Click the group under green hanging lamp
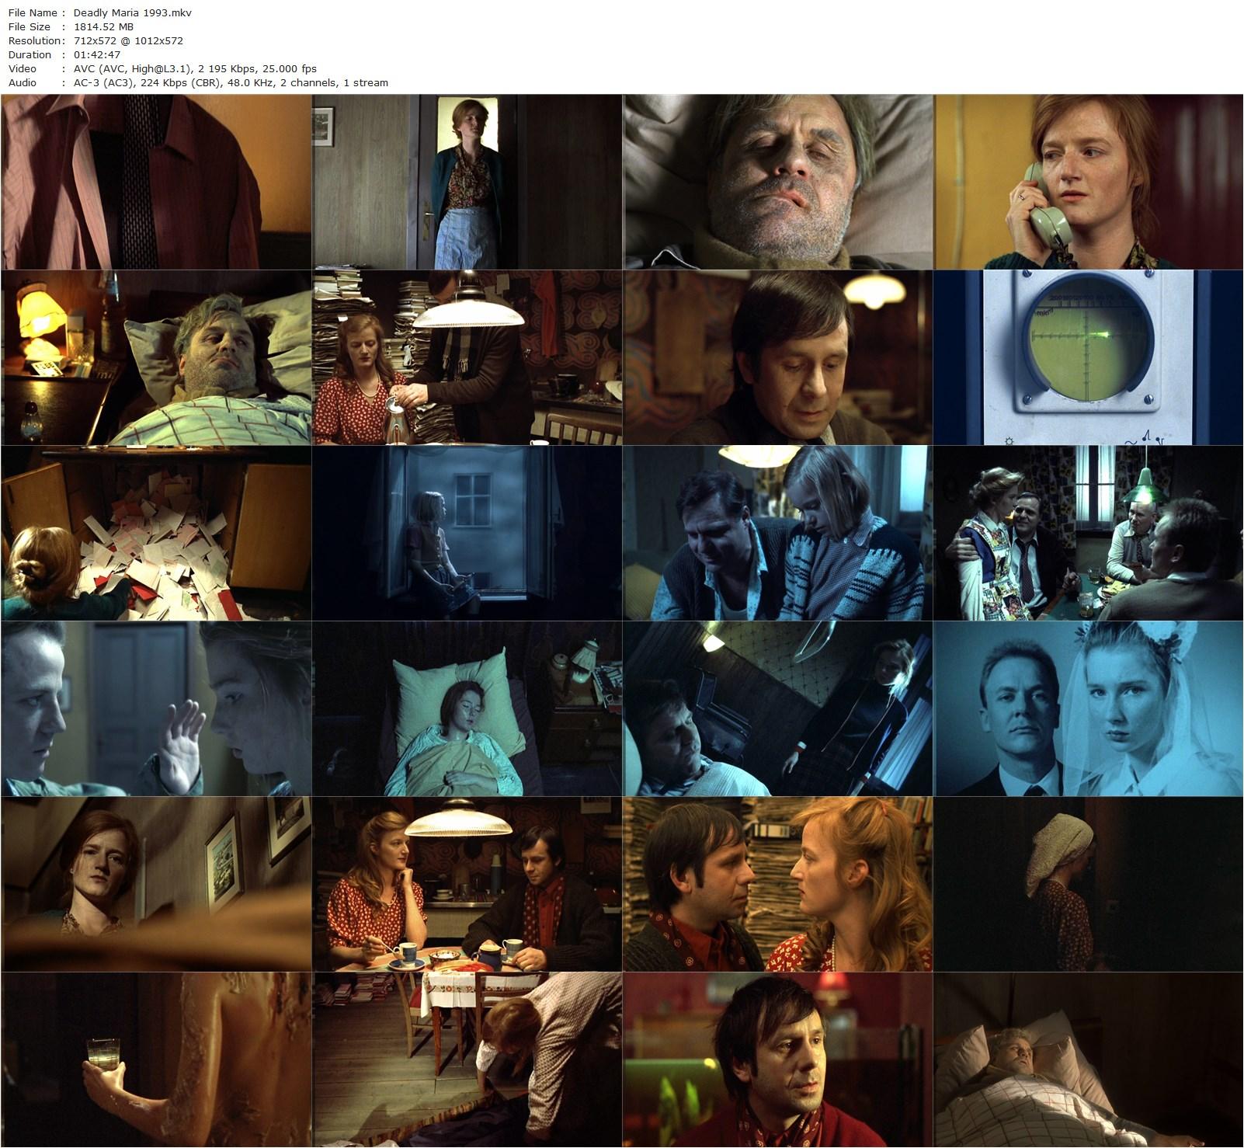 coord(1088,533)
